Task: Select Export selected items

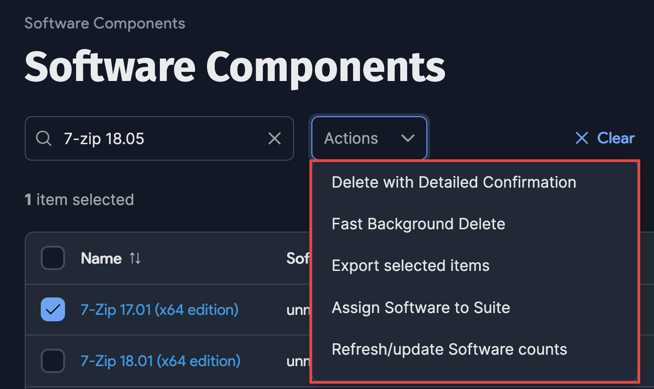Action: 410,265
